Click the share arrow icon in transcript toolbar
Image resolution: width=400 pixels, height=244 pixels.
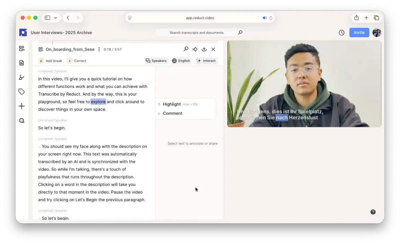(195, 49)
